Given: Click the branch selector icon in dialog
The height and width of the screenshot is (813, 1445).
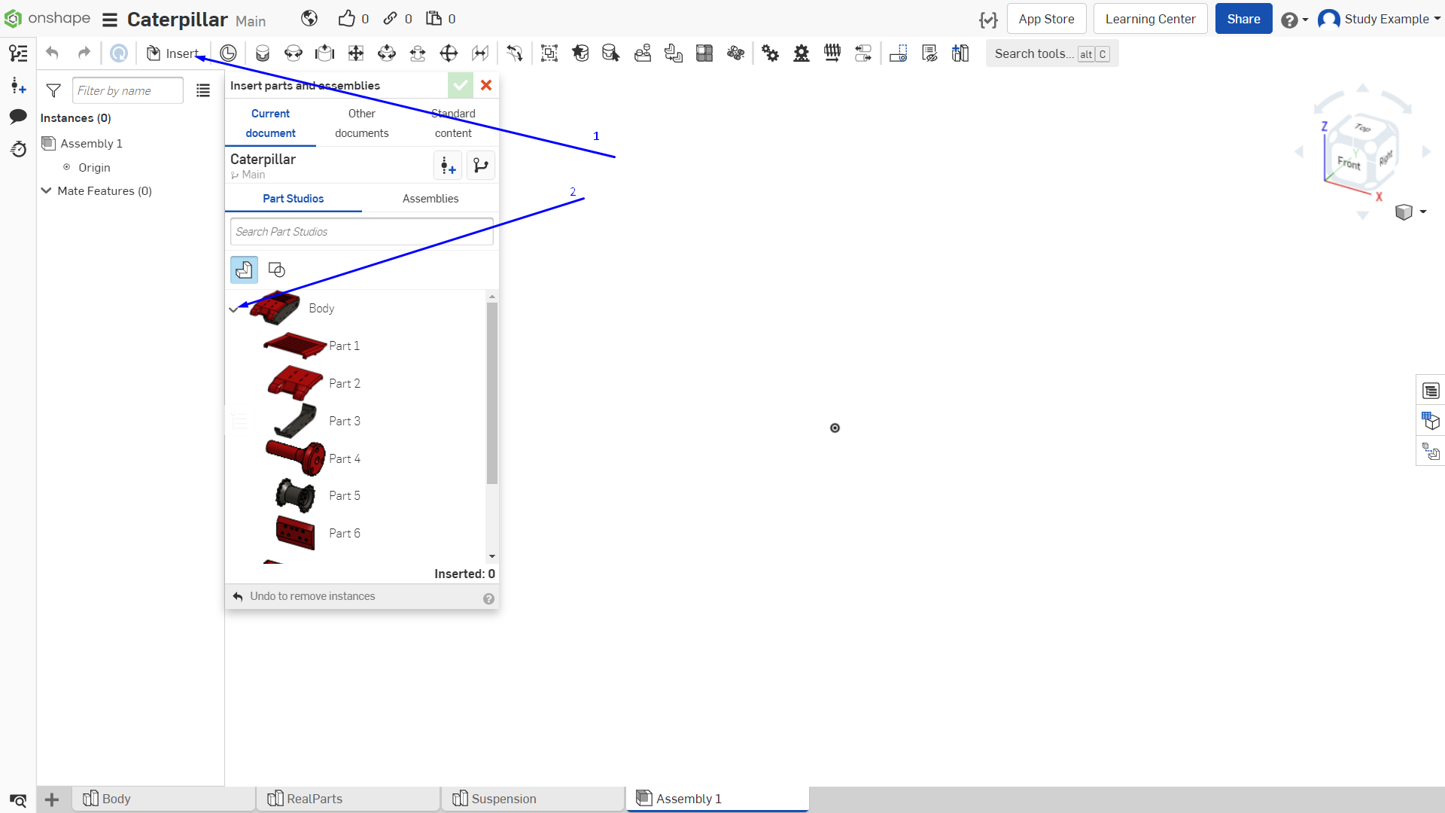Looking at the screenshot, I should click(x=481, y=166).
